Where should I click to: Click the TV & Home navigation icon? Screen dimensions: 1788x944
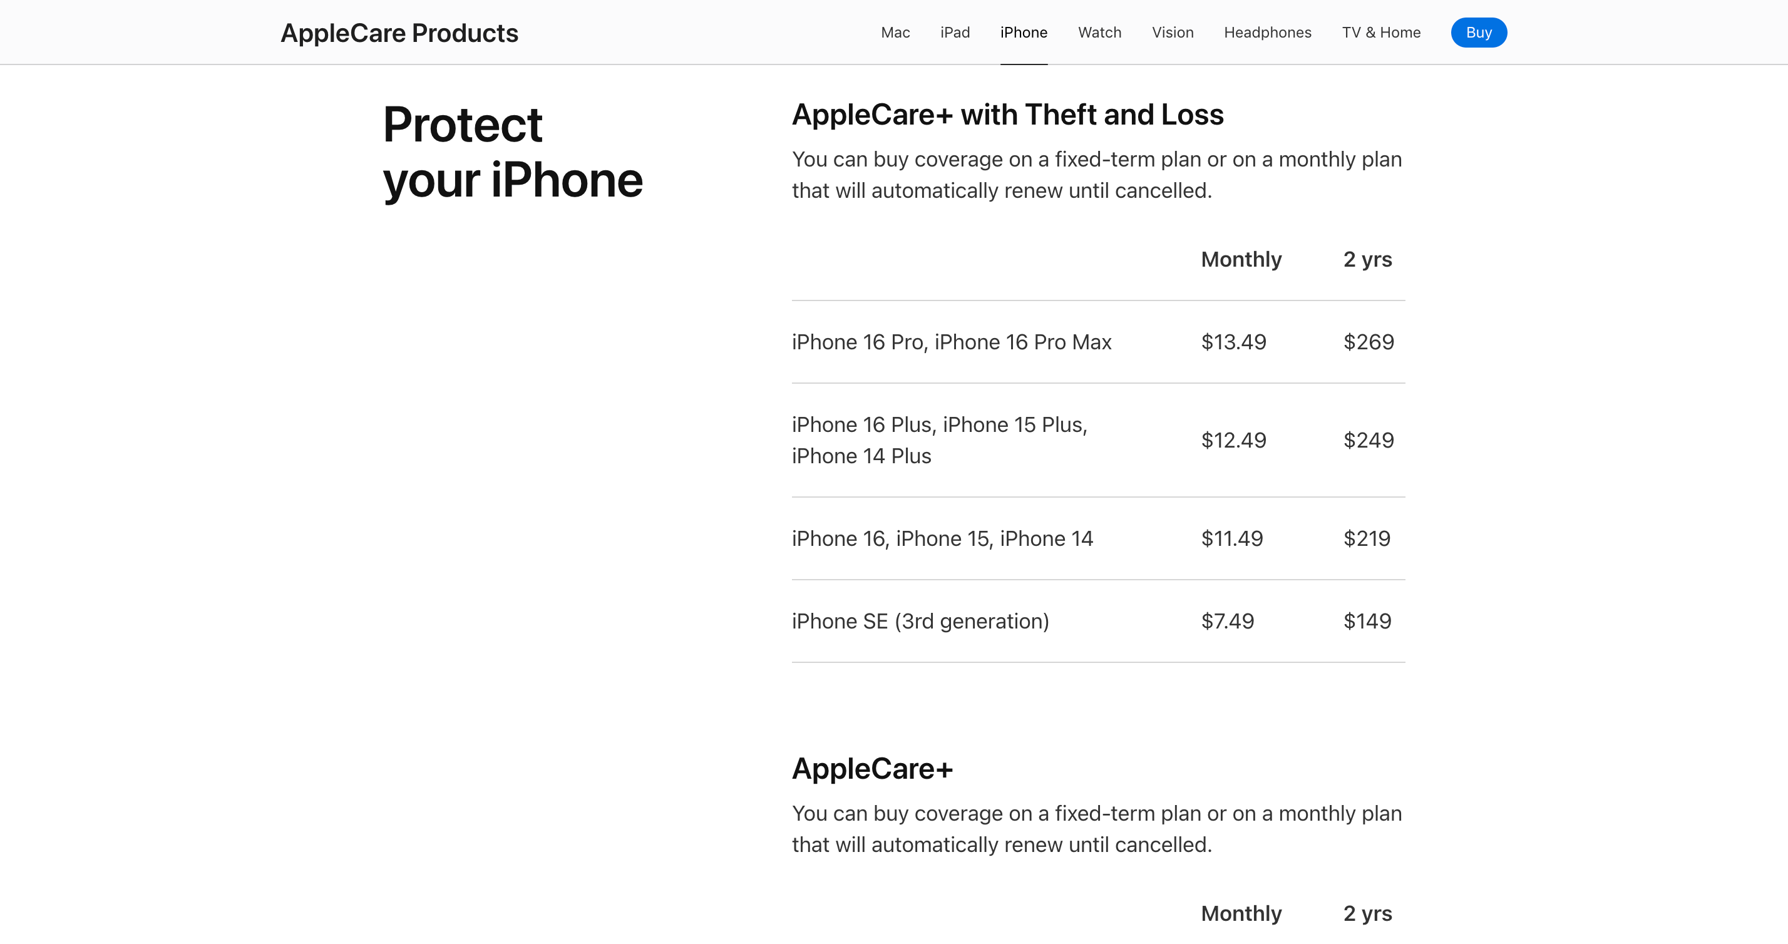point(1381,32)
